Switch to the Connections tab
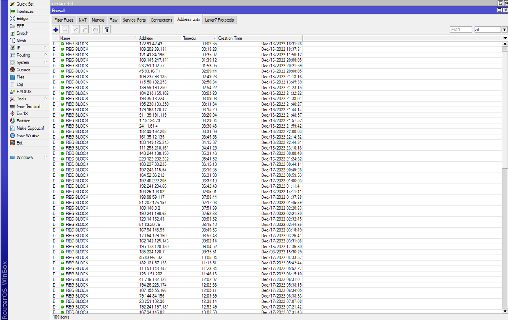 click(161, 20)
